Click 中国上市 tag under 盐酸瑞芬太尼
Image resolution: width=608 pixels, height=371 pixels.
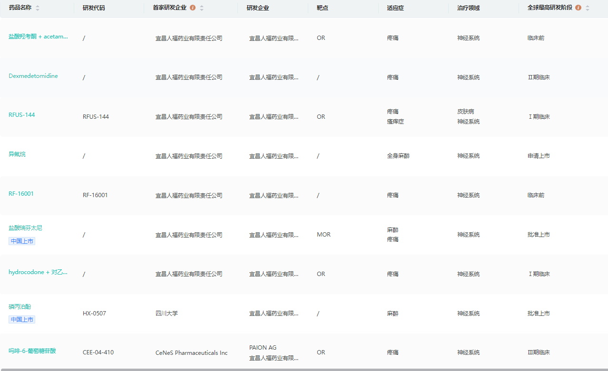22,241
